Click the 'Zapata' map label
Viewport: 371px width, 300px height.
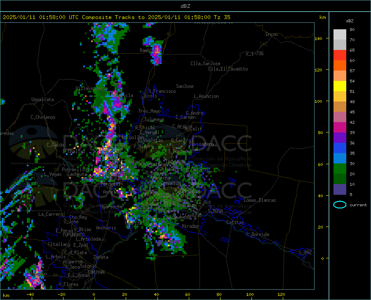coord(101,257)
